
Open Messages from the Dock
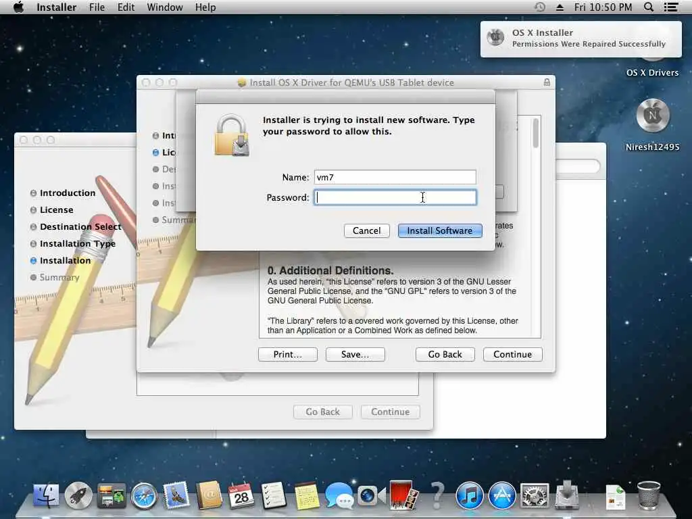point(339,495)
